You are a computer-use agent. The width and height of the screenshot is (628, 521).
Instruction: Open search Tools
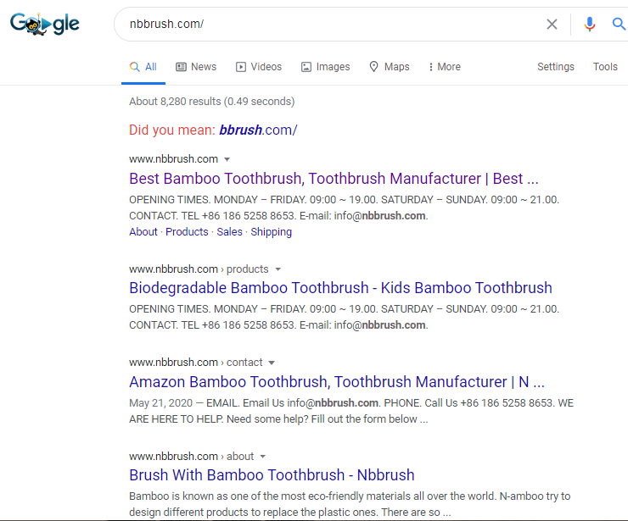pyautogui.click(x=605, y=67)
